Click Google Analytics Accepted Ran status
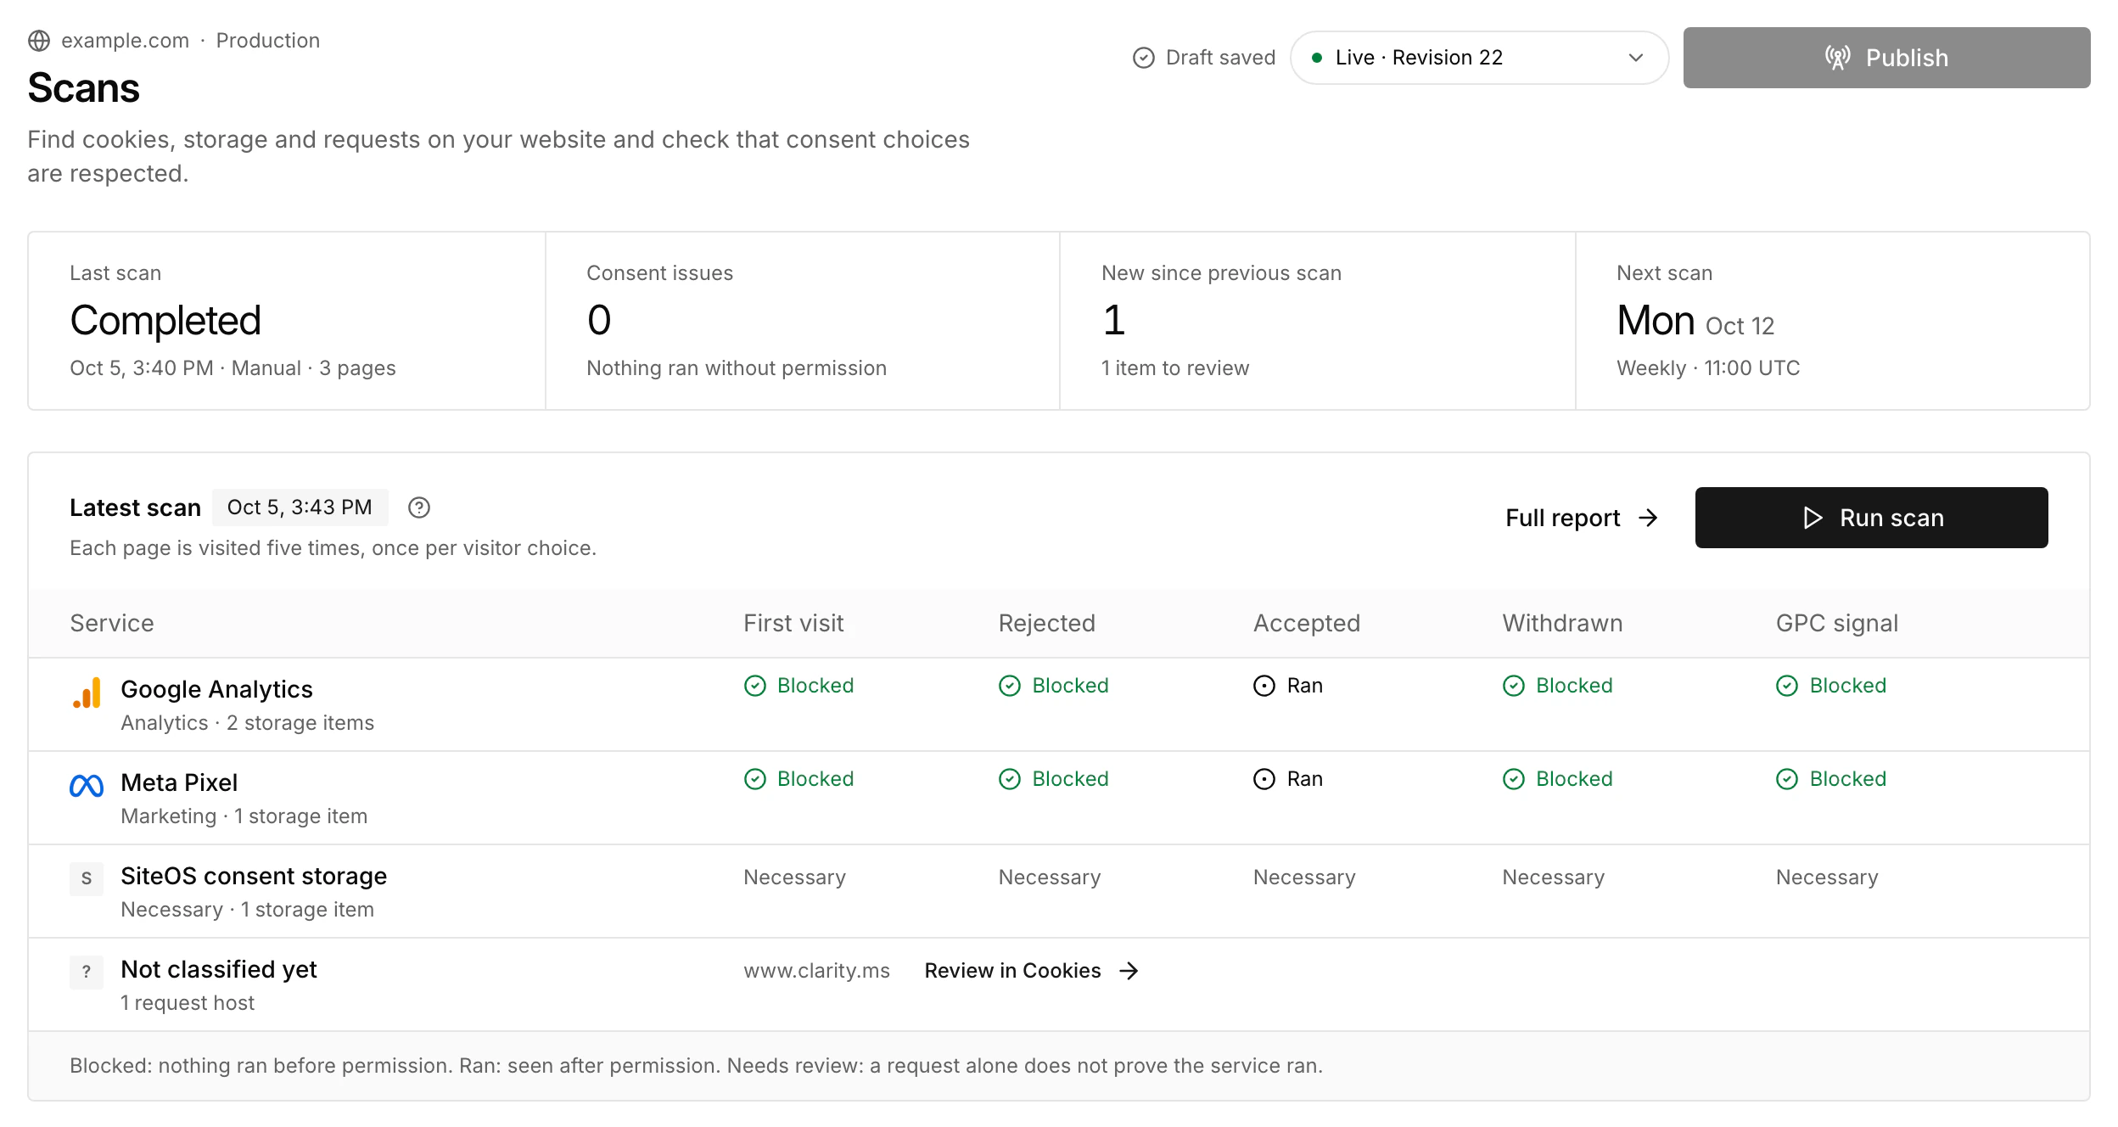 [x=1288, y=686]
